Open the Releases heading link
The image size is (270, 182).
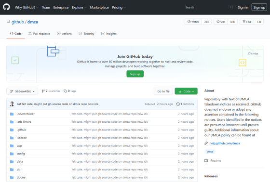pyautogui.click(x=211, y=176)
